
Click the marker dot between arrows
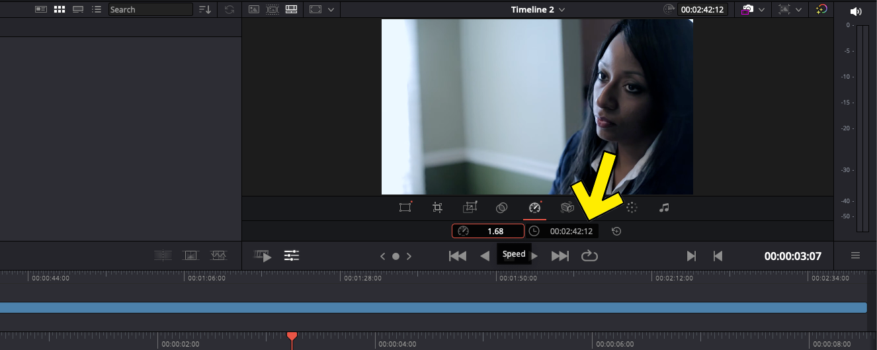[x=396, y=256]
